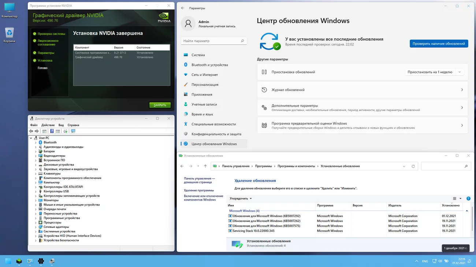This screenshot has width=476, height=267.
Task: Click the Admin account avatar icon
Action: click(188, 24)
